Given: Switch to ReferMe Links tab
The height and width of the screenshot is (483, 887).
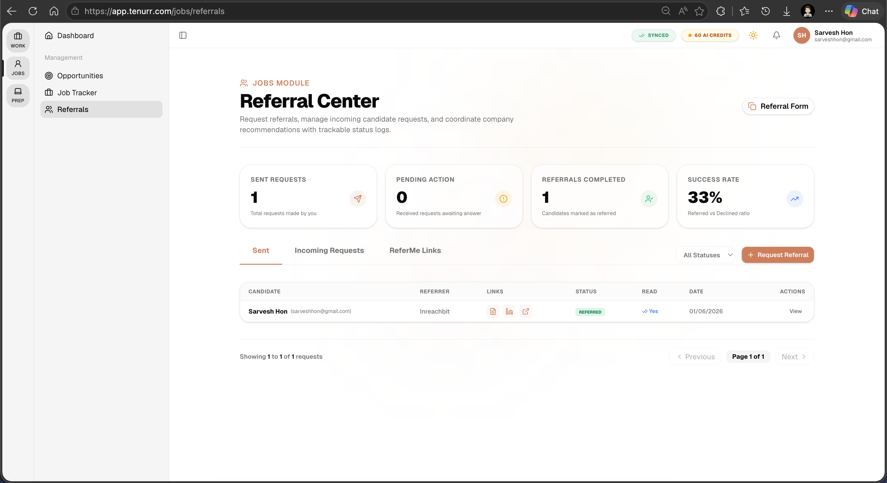Looking at the screenshot, I should point(415,251).
